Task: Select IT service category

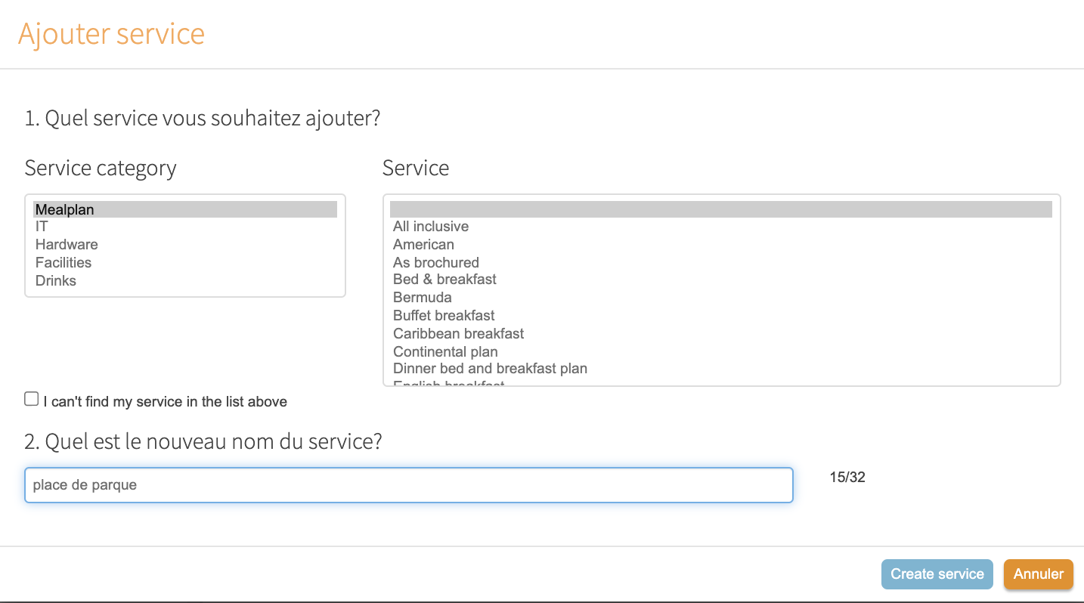Action: pyautogui.click(x=42, y=227)
